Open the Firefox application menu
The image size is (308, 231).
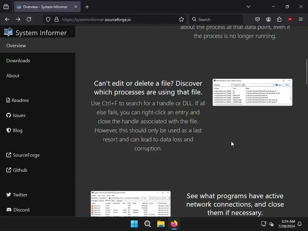coord(301,19)
